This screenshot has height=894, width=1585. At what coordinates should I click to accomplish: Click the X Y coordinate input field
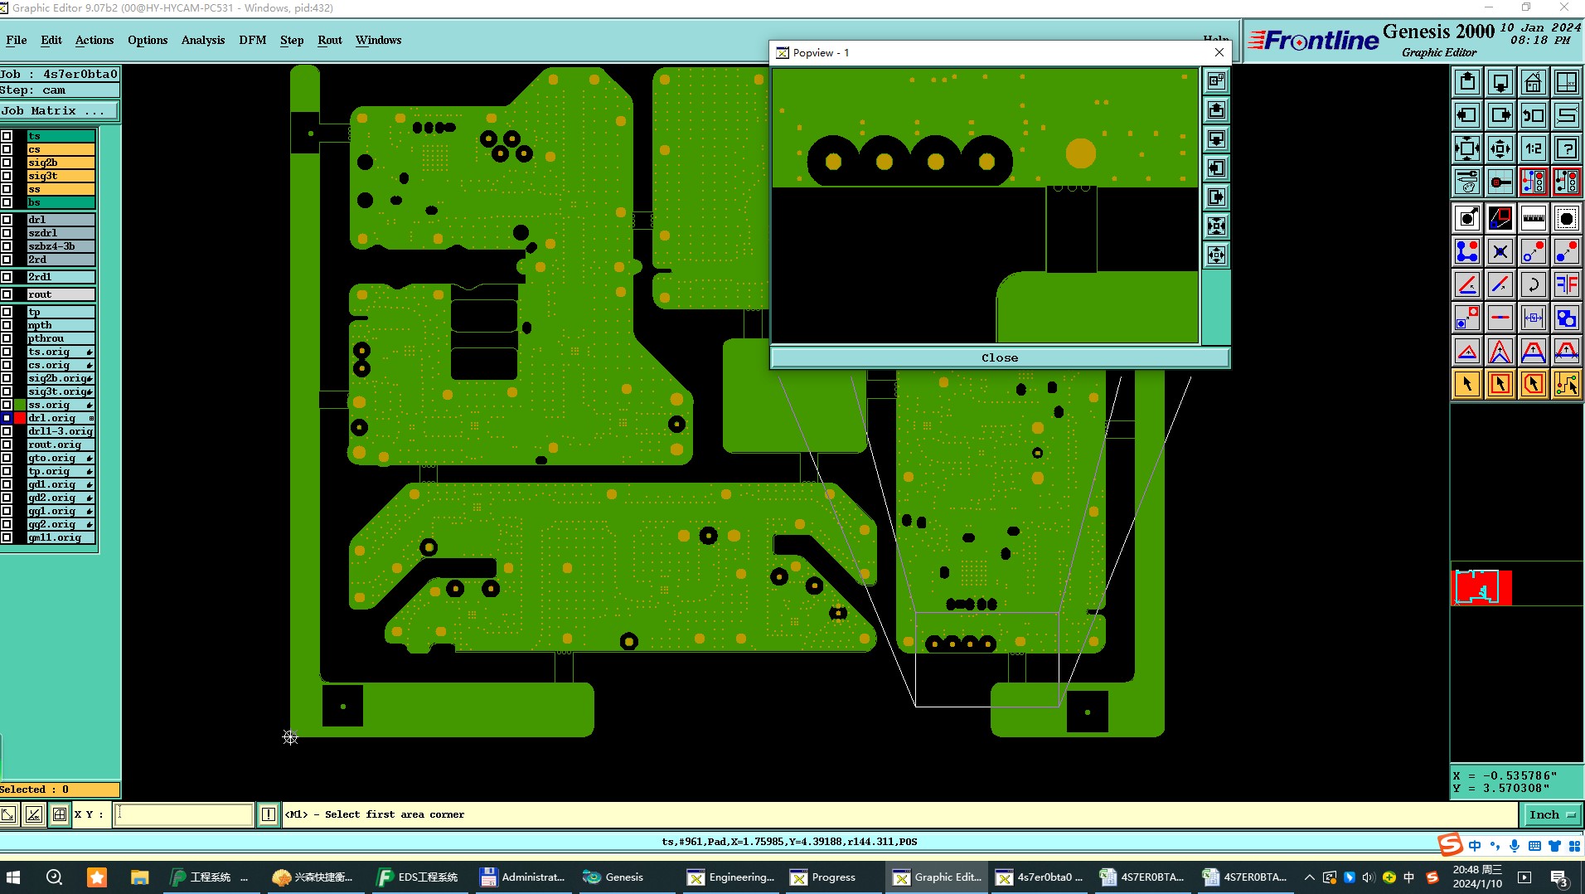[x=183, y=814]
